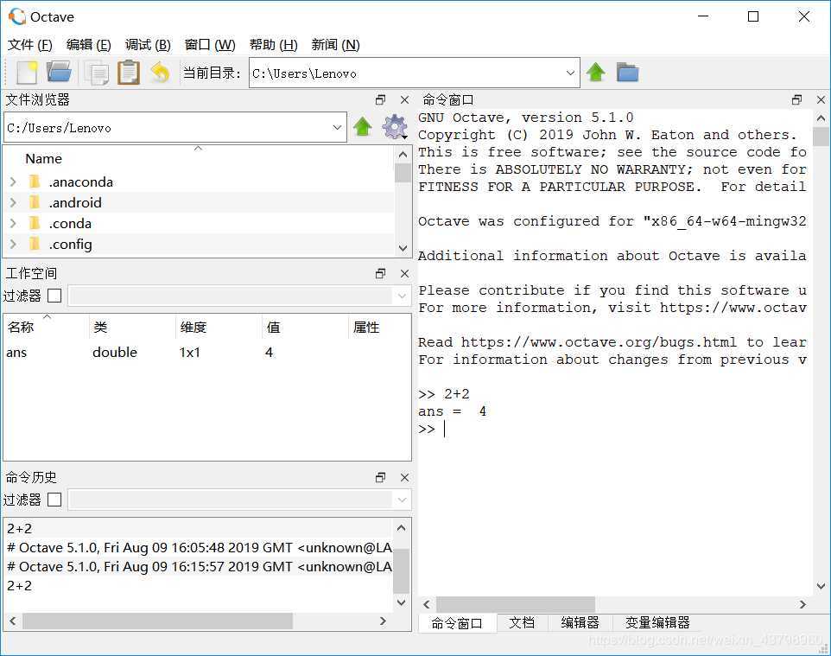Switch to the 命令窗口 tab
This screenshot has width=831, height=656.
pos(457,623)
